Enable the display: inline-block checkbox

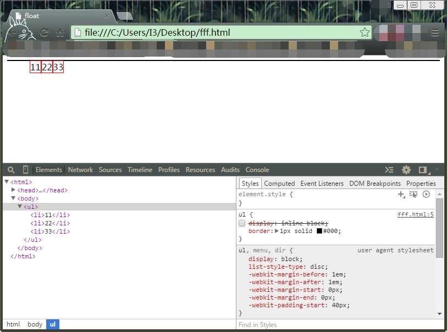[x=242, y=223]
